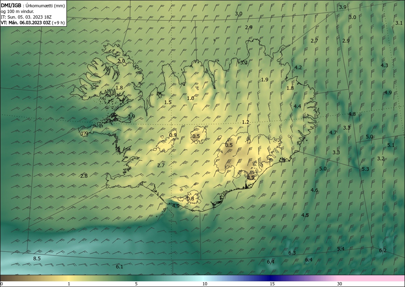The height and width of the screenshot is (287, 405).
Task: Pick the brown start of the color scale
Action: click(11, 278)
